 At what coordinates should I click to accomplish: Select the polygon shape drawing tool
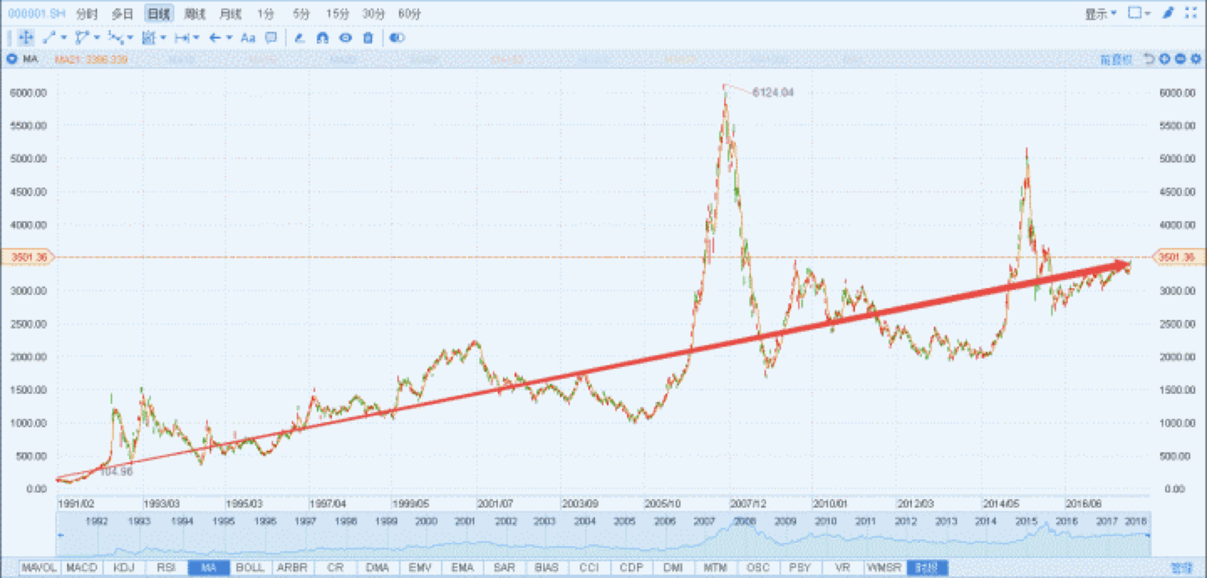tap(82, 37)
